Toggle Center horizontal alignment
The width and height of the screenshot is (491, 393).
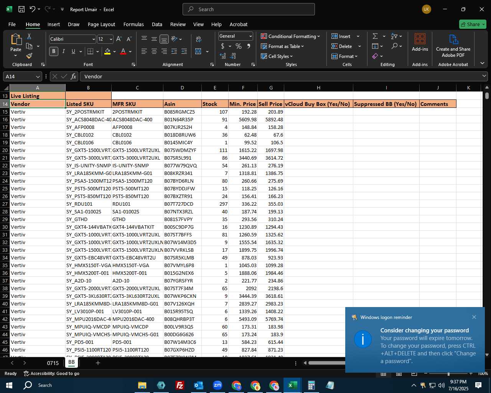154,51
